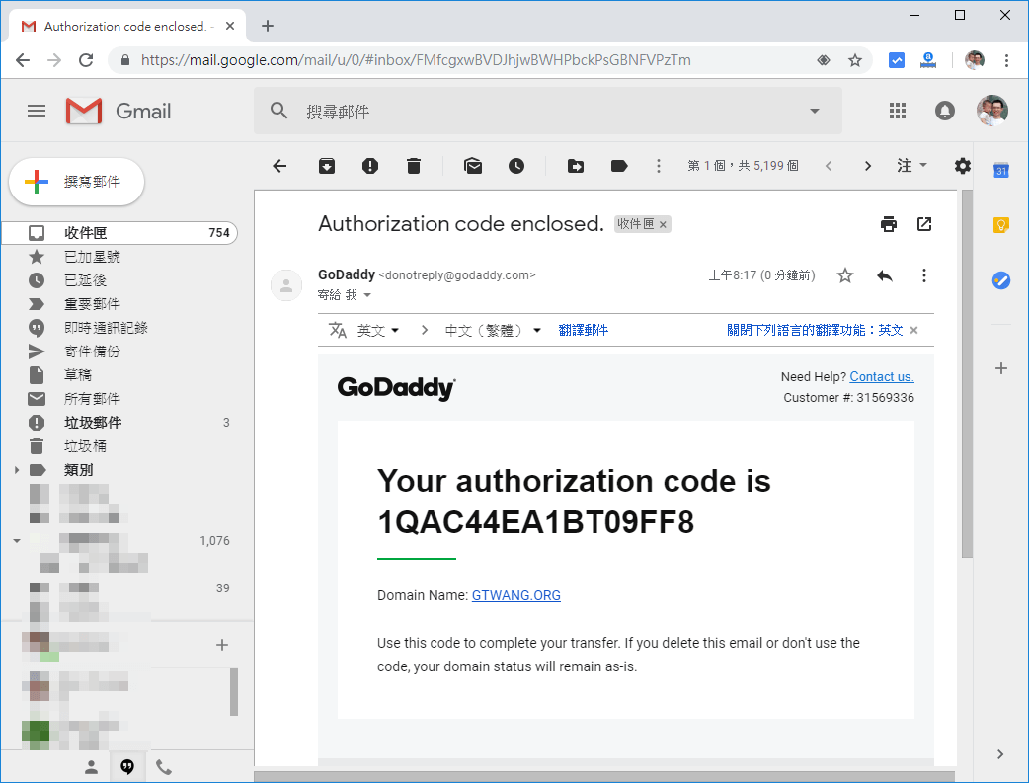Report this email as spam
Image resolution: width=1029 pixels, height=783 pixels.
370,166
